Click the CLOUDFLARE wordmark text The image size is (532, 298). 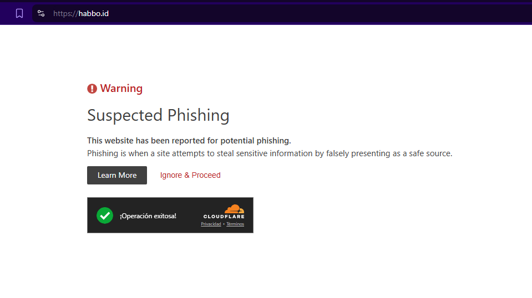[224, 217]
